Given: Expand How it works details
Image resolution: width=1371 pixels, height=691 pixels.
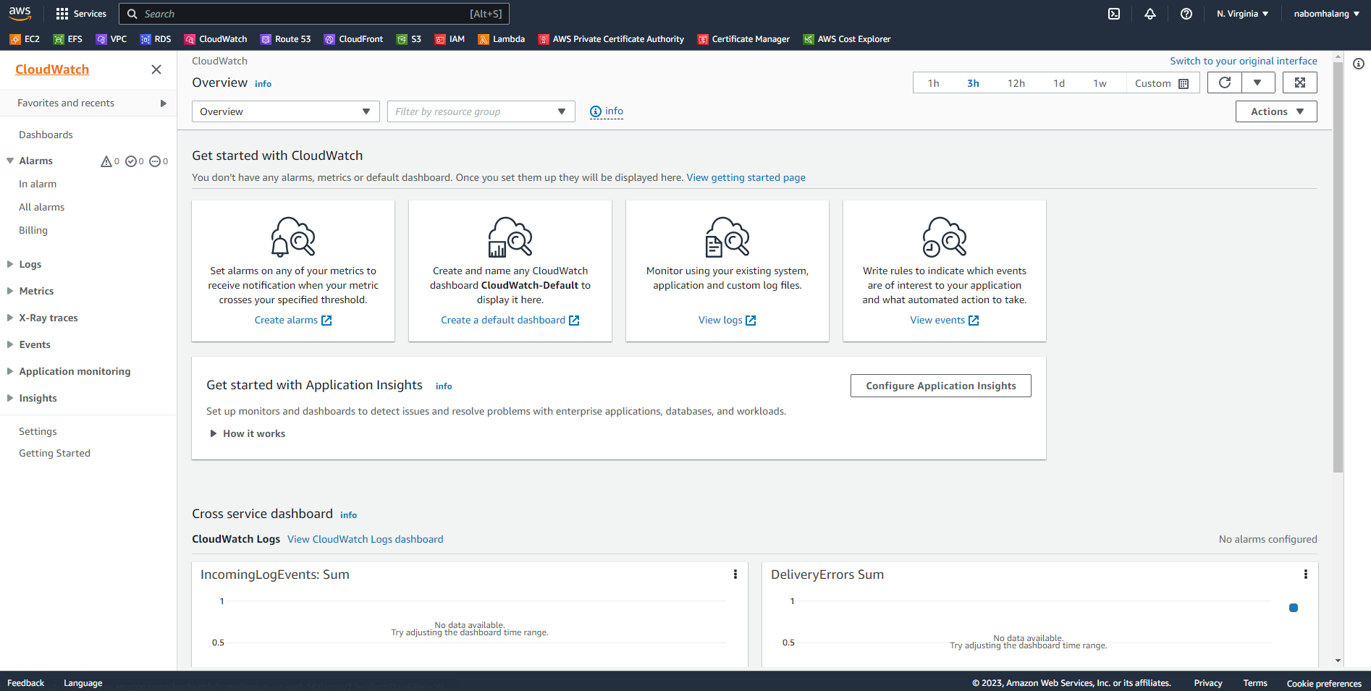Looking at the screenshot, I should point(248,433).
